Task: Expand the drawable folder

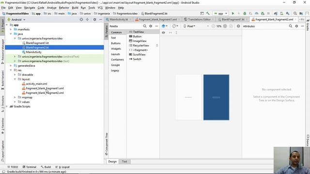Action: [x=15, y=75]
